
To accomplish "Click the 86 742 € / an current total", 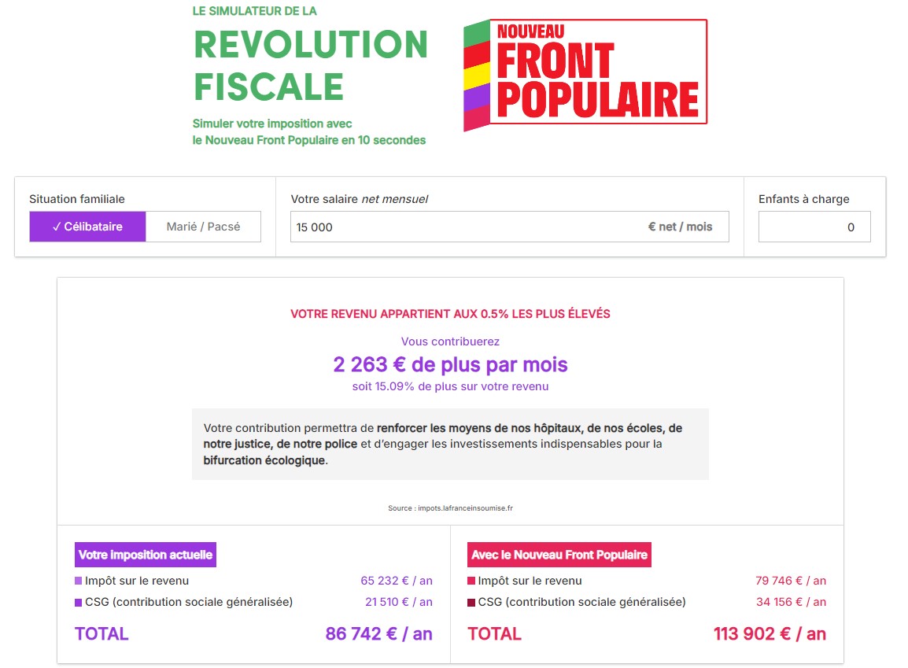I will (x=378, y=634).
